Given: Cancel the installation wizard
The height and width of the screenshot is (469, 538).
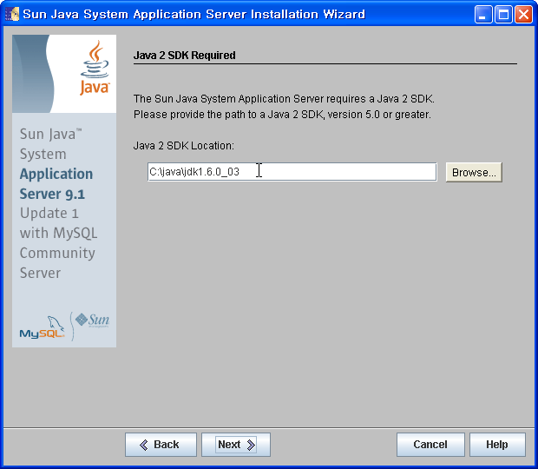Looking at the screenshot, I should point(430,445).
